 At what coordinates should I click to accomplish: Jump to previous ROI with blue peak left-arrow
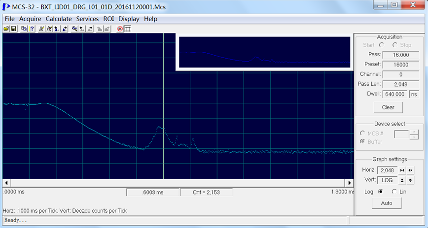[x=57, y=29]
